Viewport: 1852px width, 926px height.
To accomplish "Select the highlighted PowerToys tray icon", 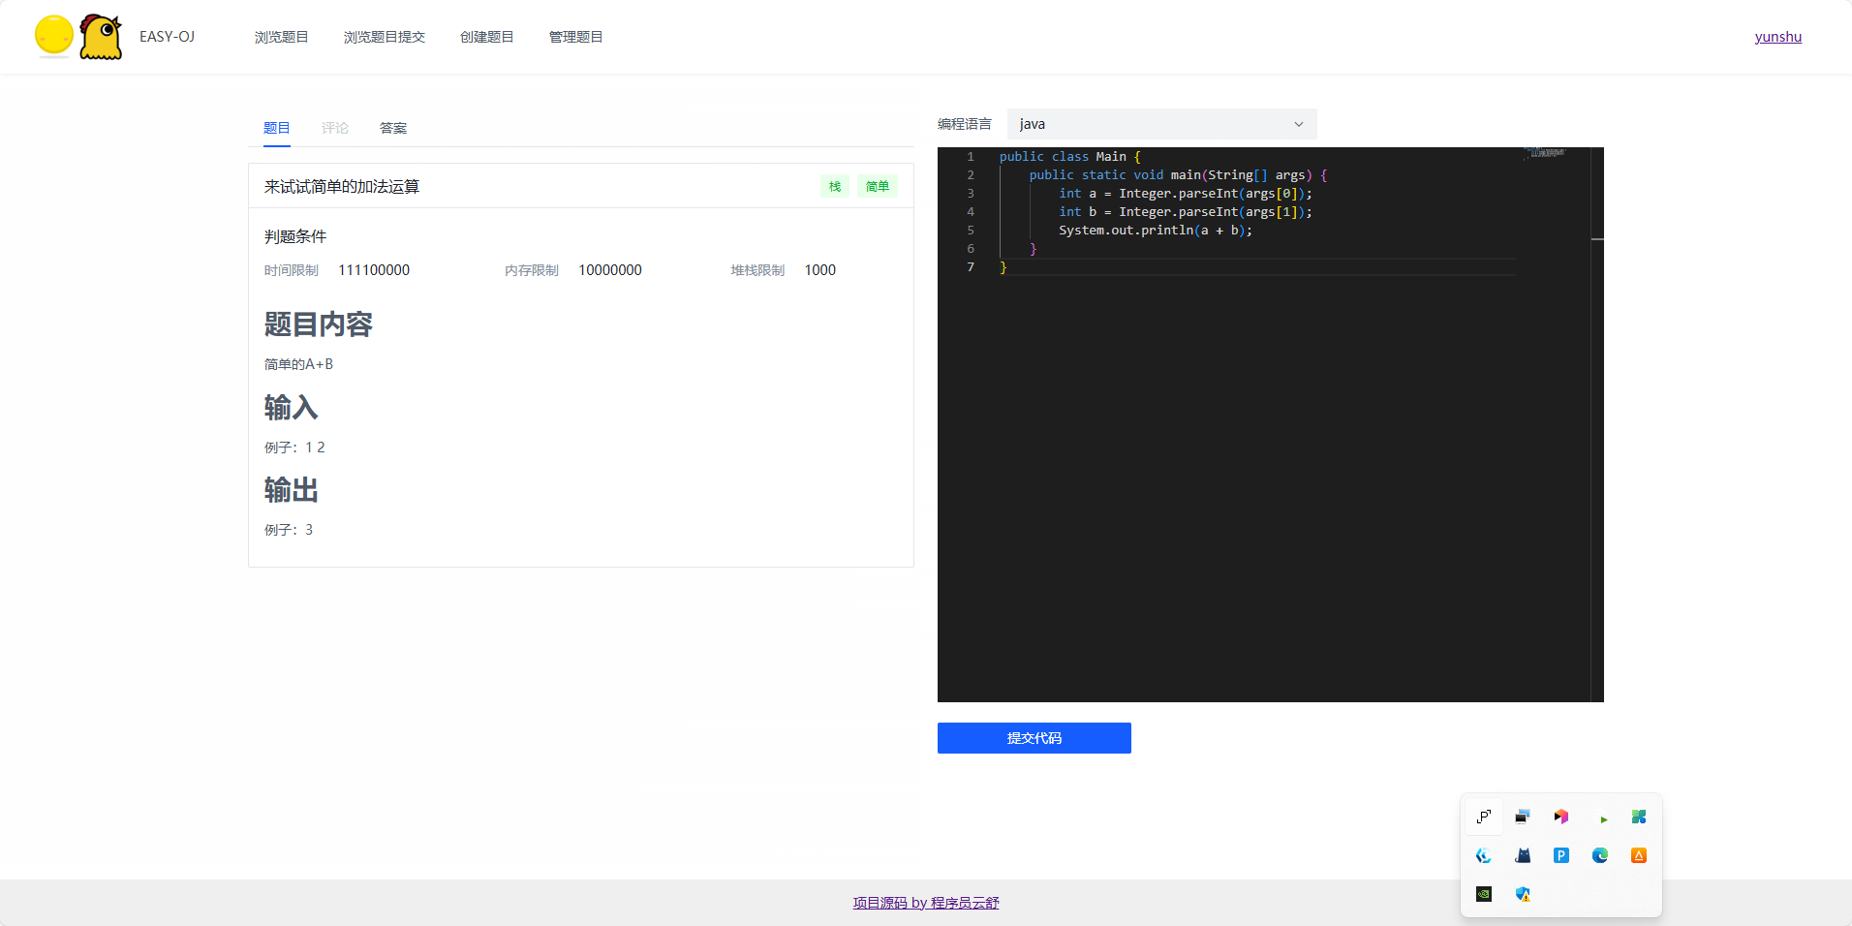I will tap(1483, 816).
